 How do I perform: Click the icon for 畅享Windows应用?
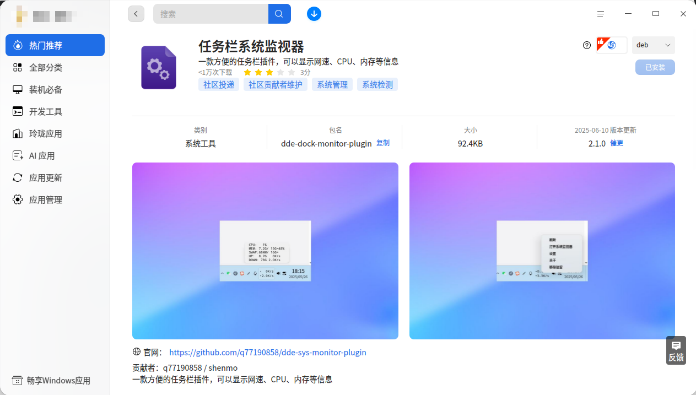click(18, 380)
